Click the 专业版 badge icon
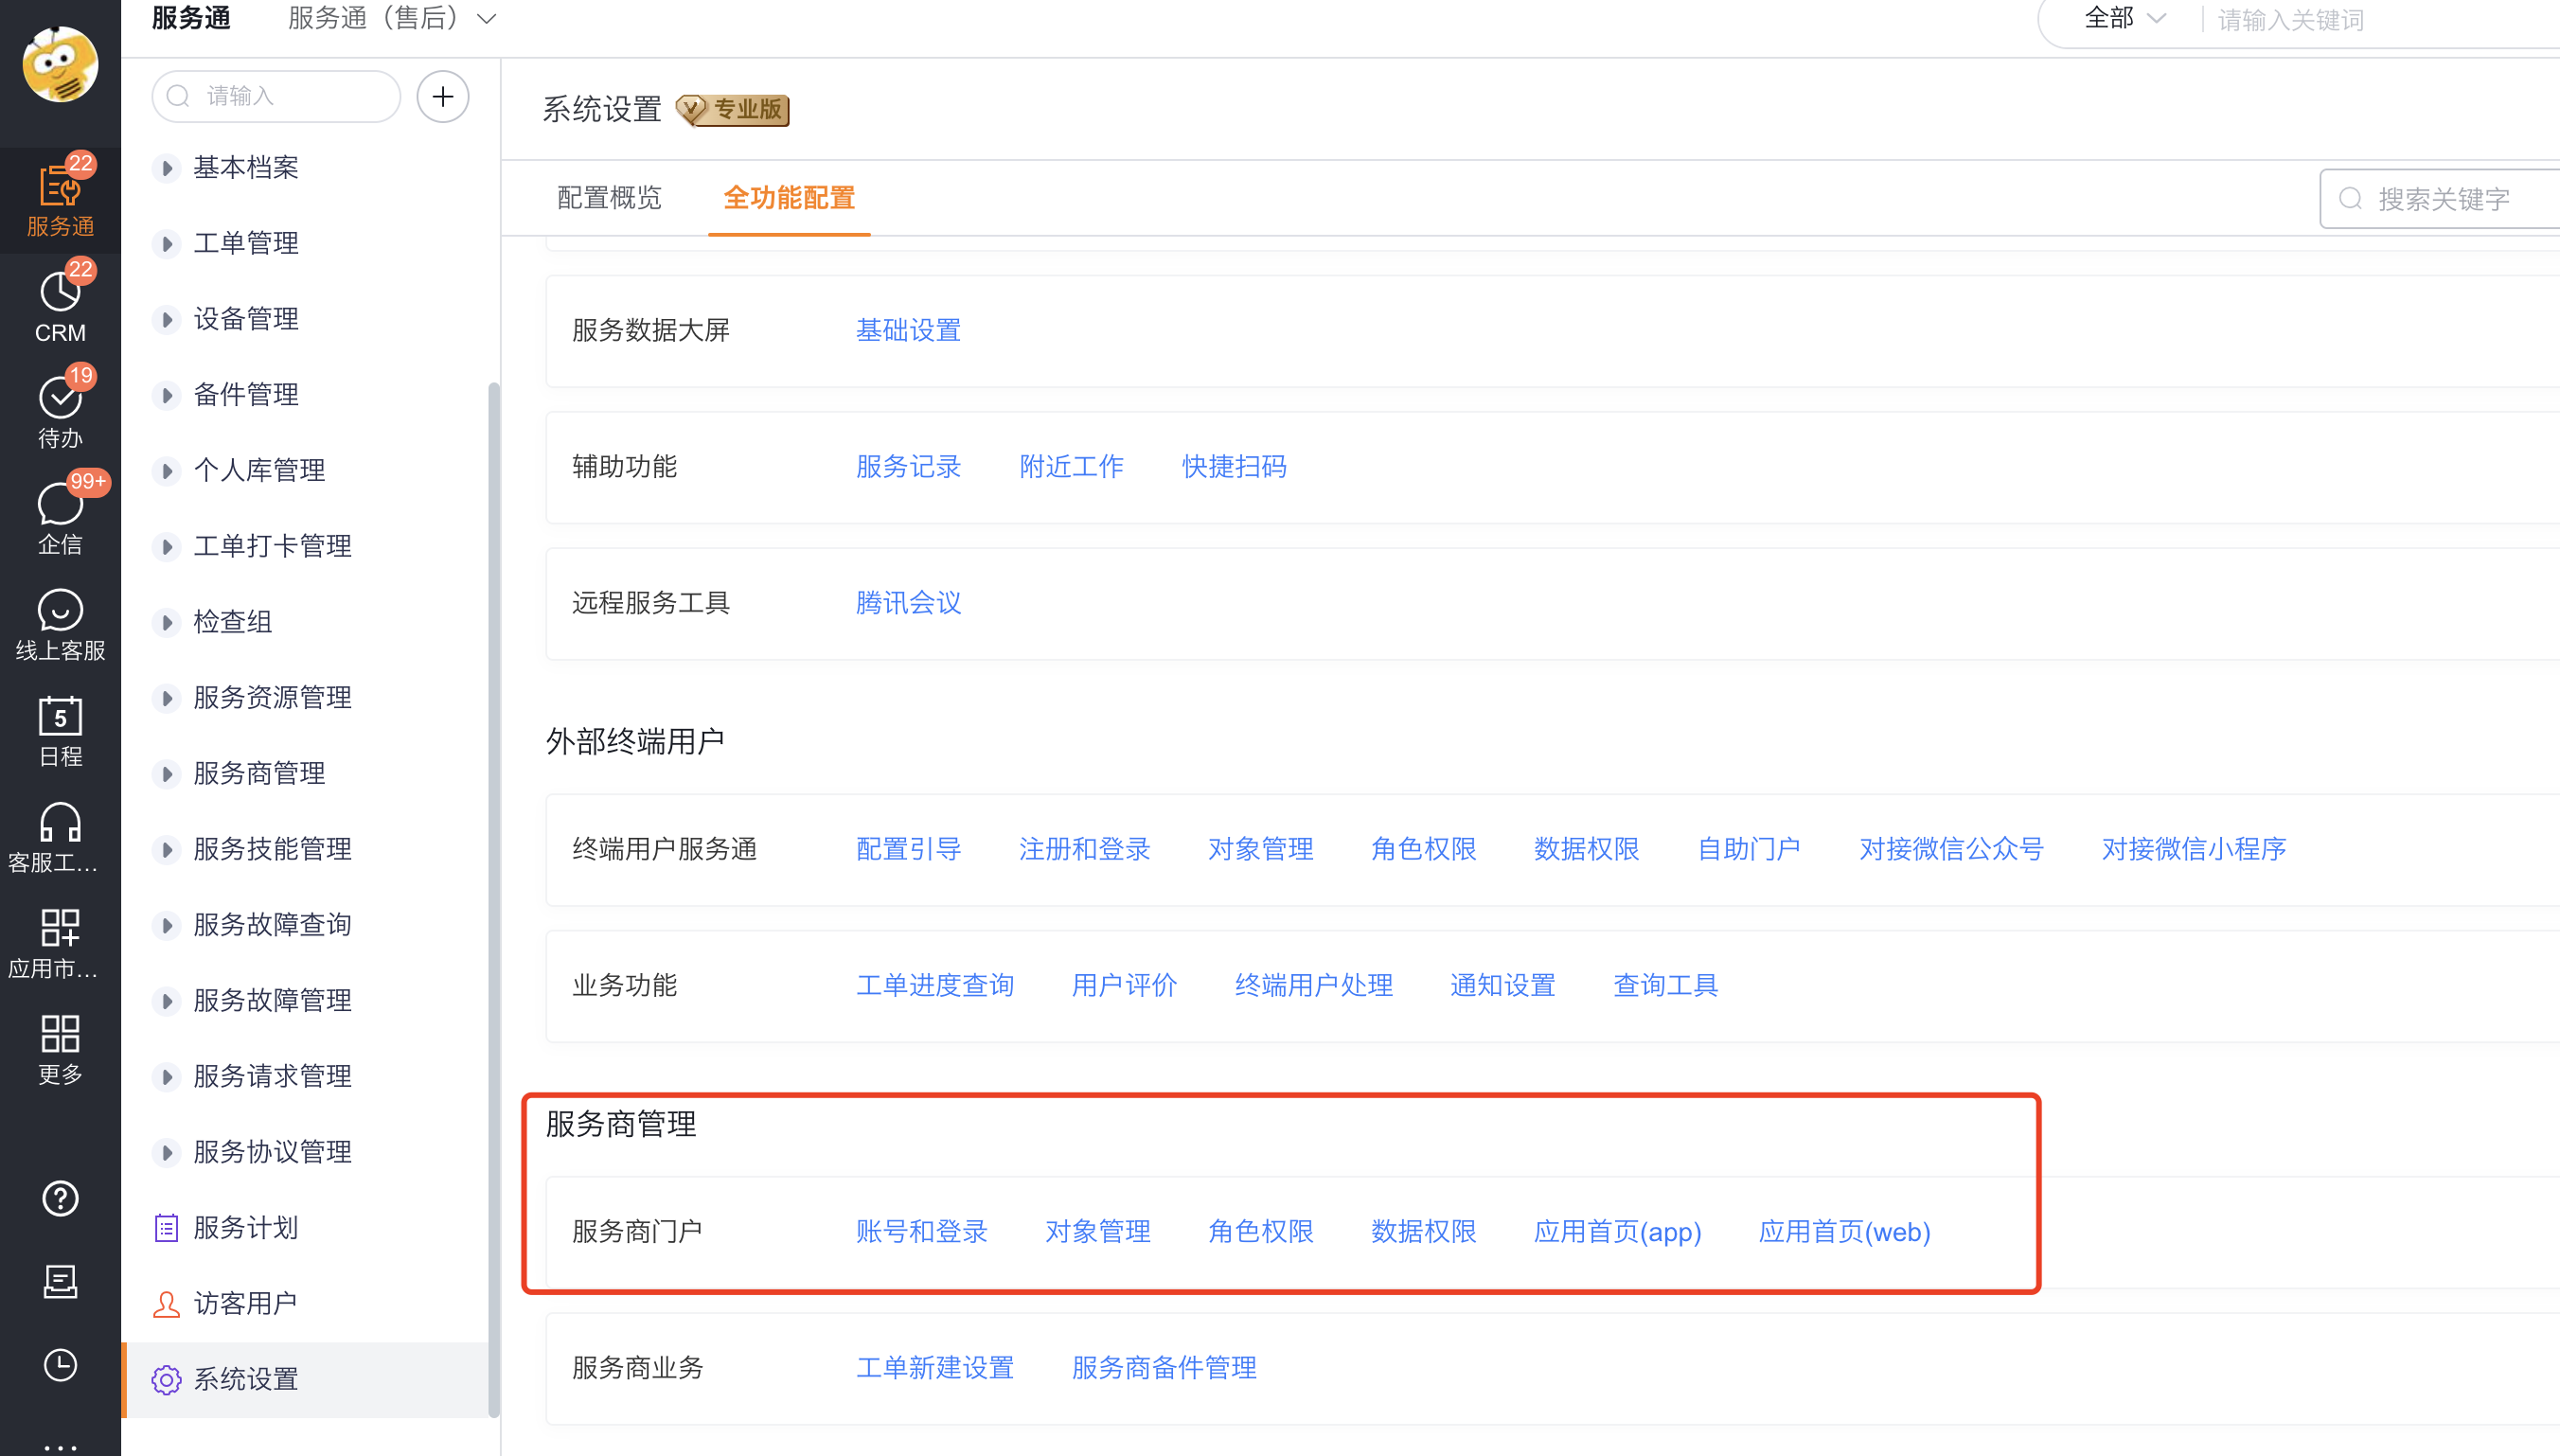 732,109
